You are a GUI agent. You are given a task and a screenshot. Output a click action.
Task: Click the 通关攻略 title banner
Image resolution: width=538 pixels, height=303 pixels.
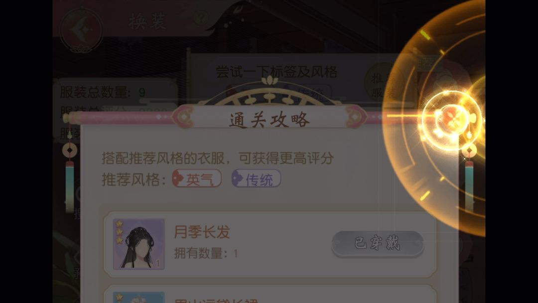pos(269,120)
